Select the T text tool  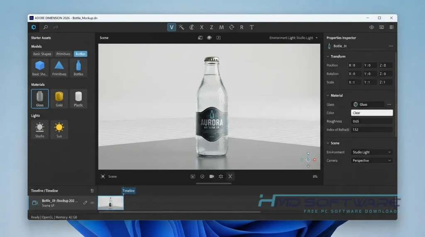pyautogui.click(x=252, y=27)
